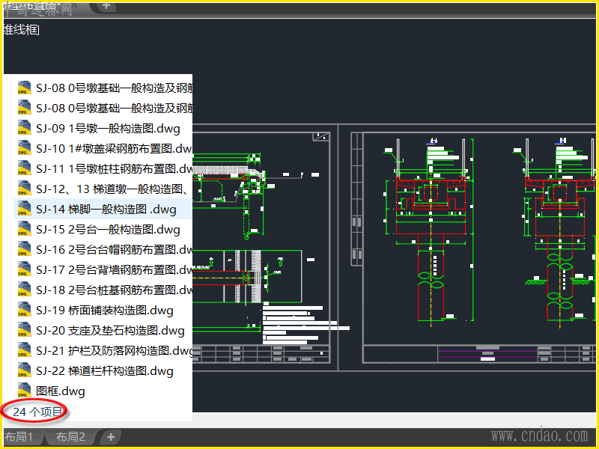
Task: Click DWG icon of SJ-17 file
Action: click(x=24, y=269)
